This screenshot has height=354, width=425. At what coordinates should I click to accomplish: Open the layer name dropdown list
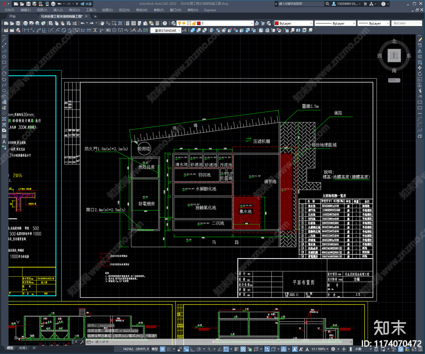pos(252,23)
